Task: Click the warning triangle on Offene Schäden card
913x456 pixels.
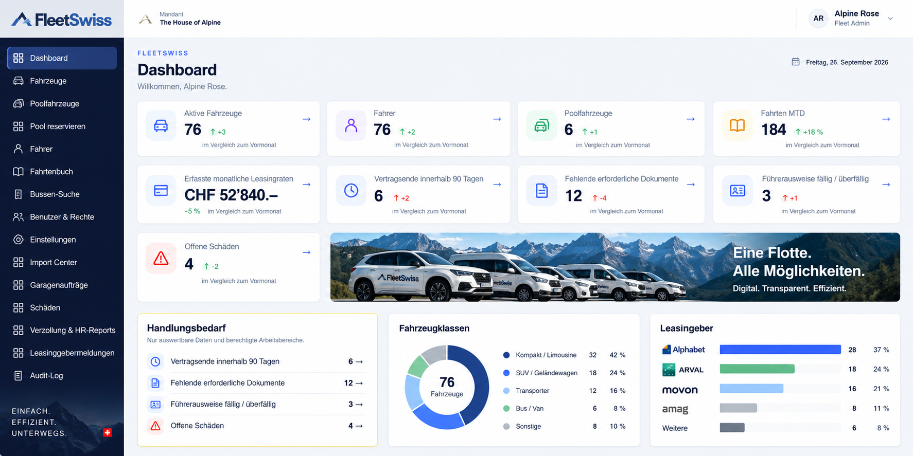Action: click(x=161, y=258)
